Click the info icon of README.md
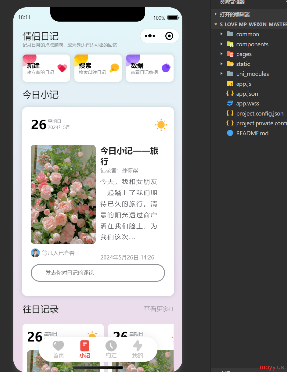The width and height of the screenshot is (287, 372). (230, 133)
